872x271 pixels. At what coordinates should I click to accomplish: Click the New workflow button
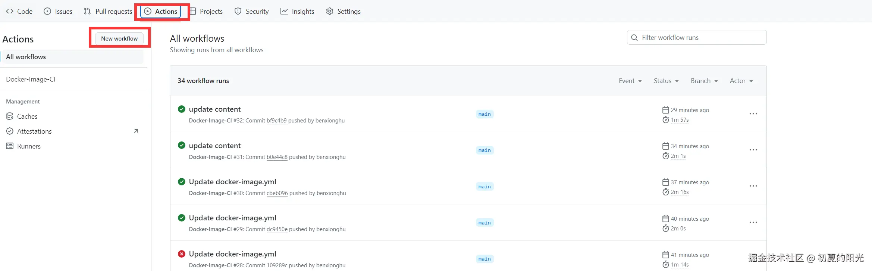pos(119,39)
